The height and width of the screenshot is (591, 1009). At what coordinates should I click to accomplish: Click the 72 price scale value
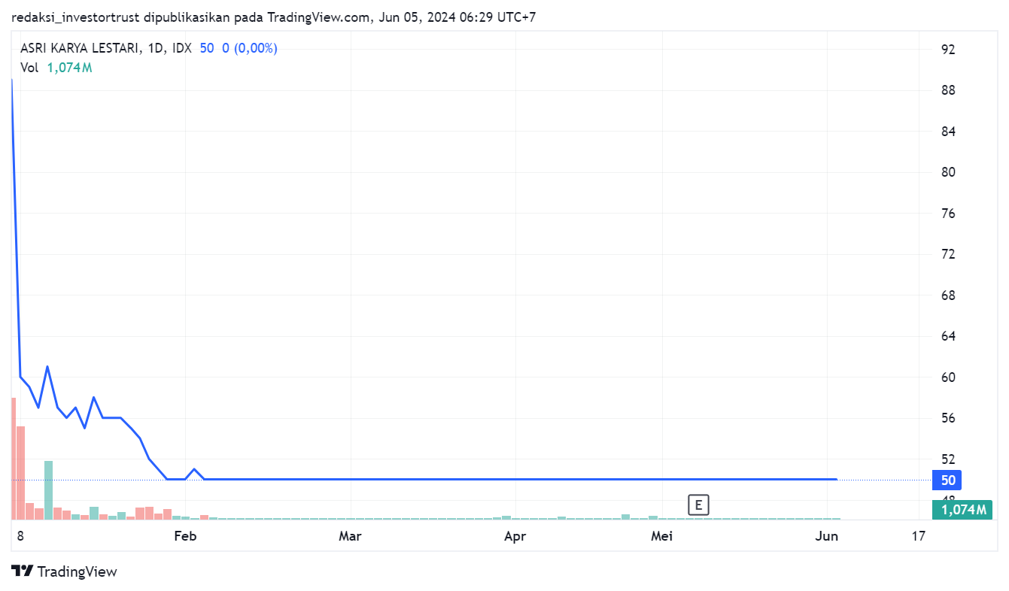tap(948, 254)
